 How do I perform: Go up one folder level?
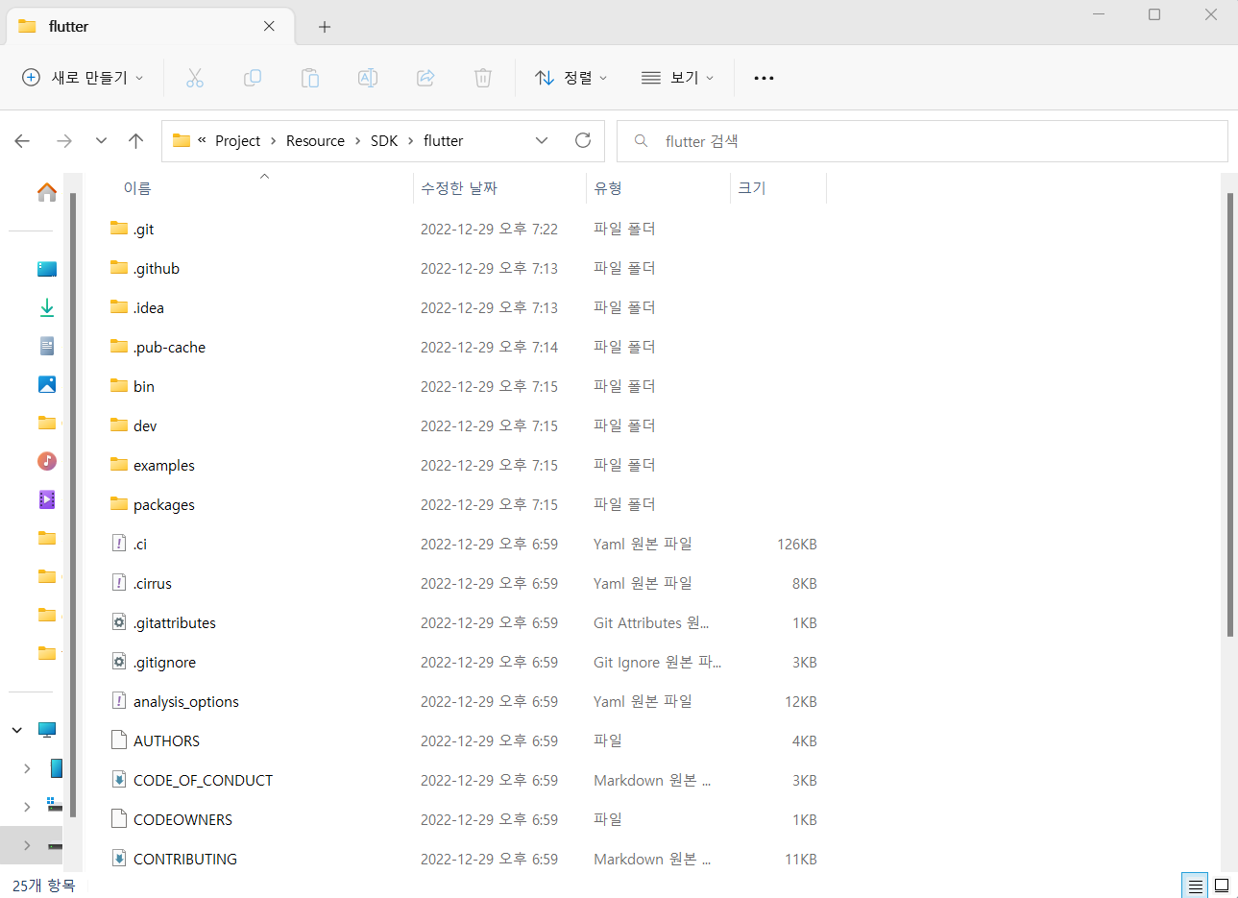[x=135, y=141]
